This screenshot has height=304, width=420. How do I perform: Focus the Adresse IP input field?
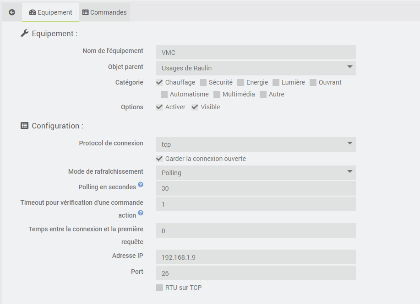256,257
